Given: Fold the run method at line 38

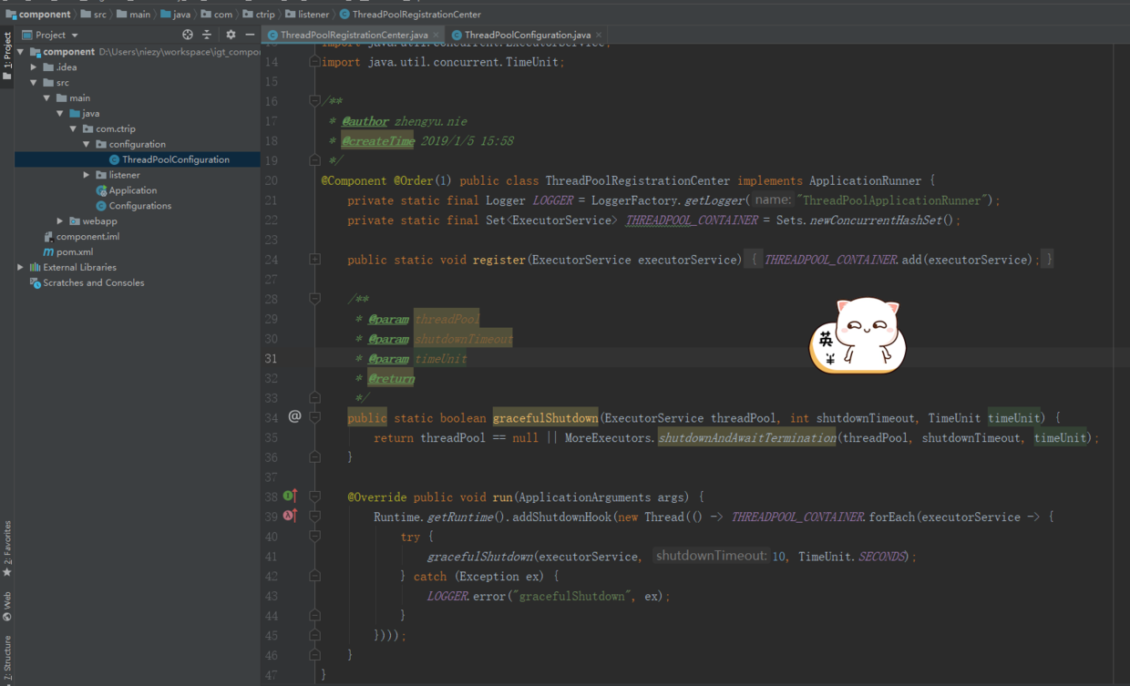Looking at the screenshot, I should pos(314,497).
